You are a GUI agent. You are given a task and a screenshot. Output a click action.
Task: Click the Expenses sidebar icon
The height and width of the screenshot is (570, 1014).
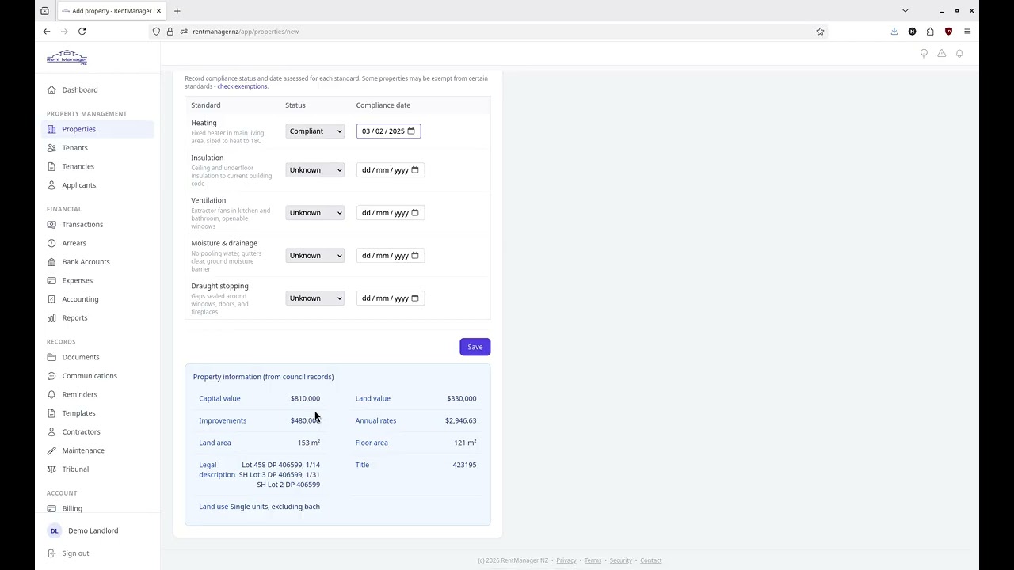point(52,280)
